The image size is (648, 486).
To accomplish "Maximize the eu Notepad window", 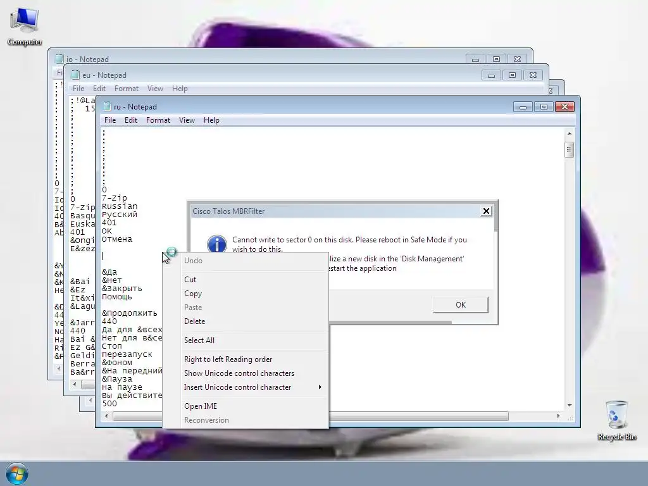I will 512,75.
